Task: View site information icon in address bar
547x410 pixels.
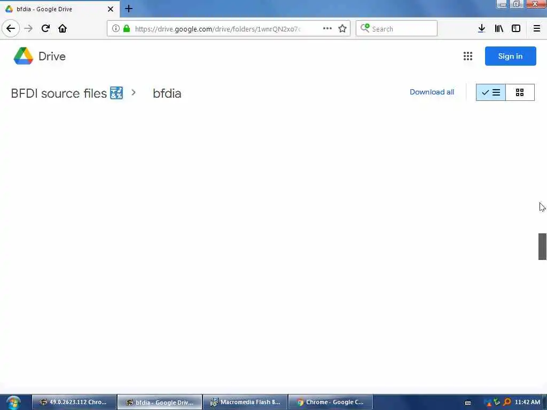Action: pos(115,29)
